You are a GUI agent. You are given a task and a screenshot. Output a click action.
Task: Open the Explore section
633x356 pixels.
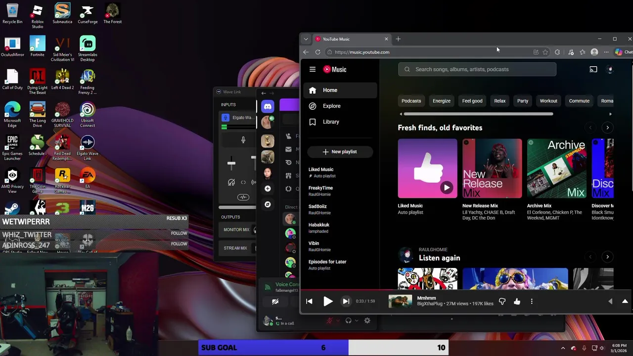click(x=340, y=106)
